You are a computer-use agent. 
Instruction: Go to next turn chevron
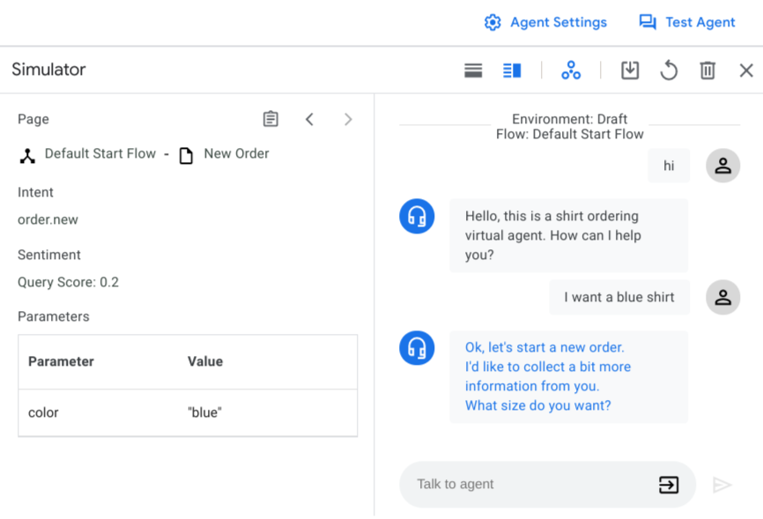pyautogui.click(x=348, y=119)
